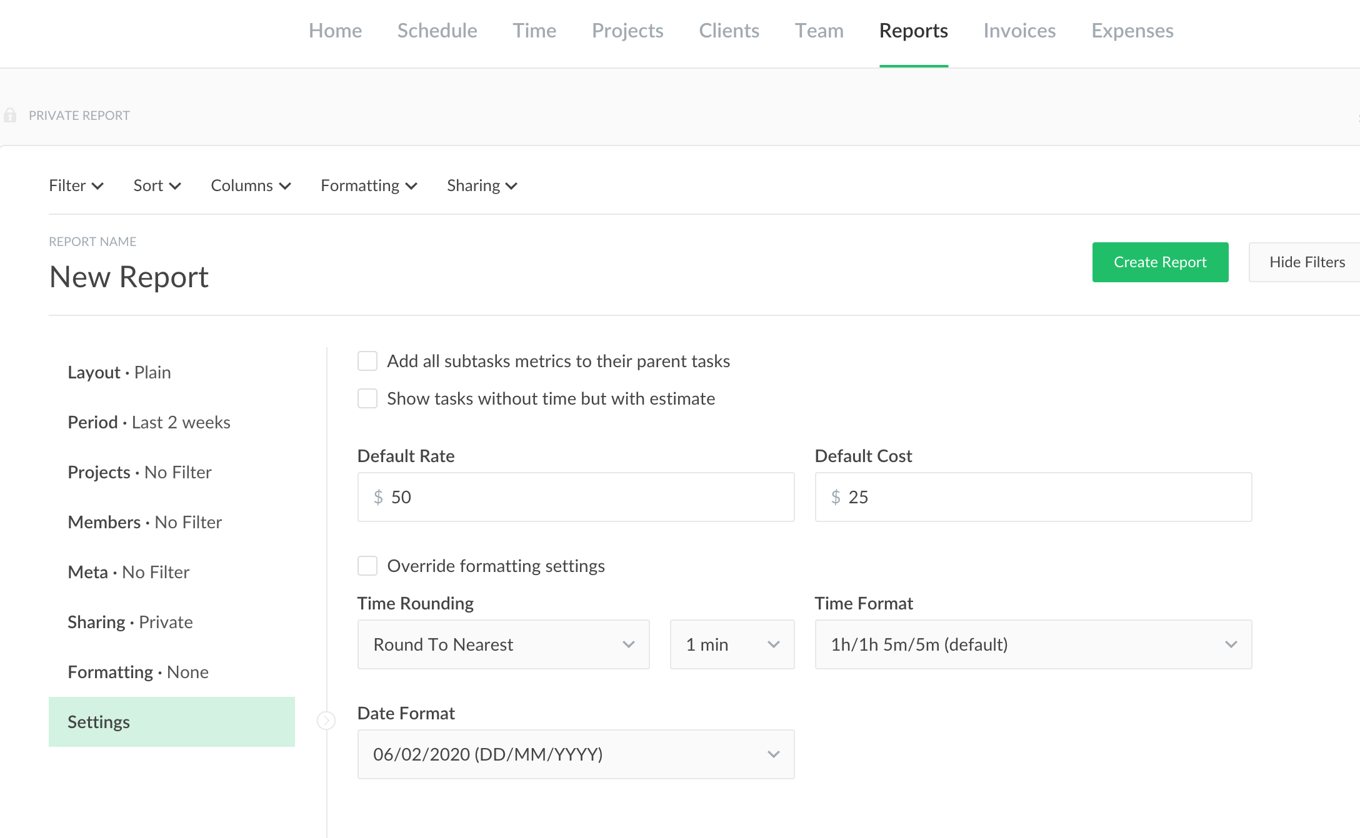Click the Filter dropdown menu
This screenshot has width=1360, height=838.
[76, 185]
